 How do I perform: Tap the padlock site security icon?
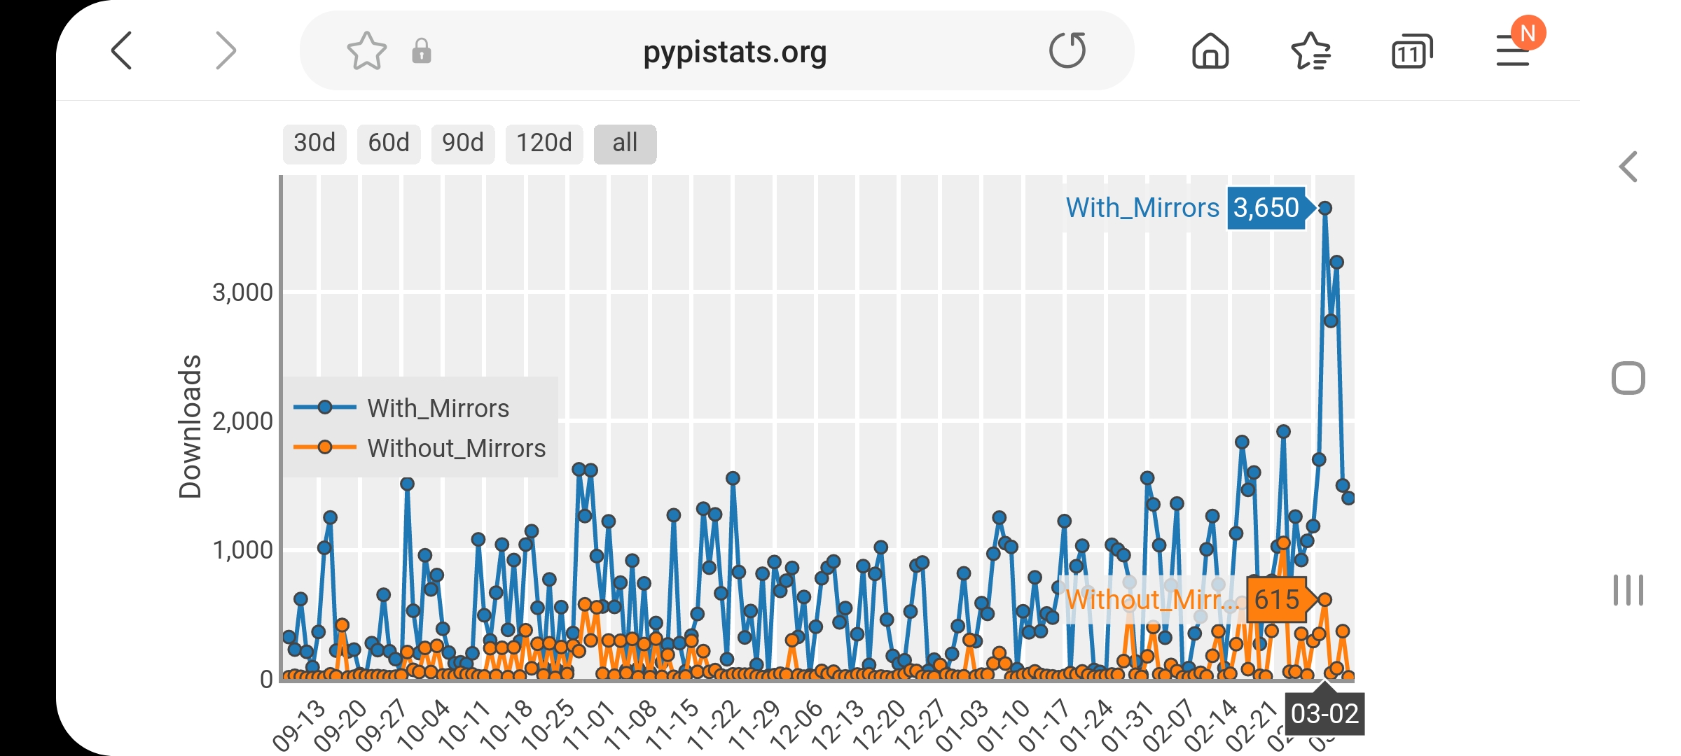pyautogui.click(x=422, y=51)
